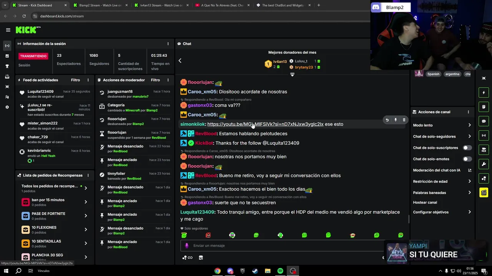Pin the simonkiiok chat message
The width and height of the screenshot is (492, 276).
coord(396,120)
